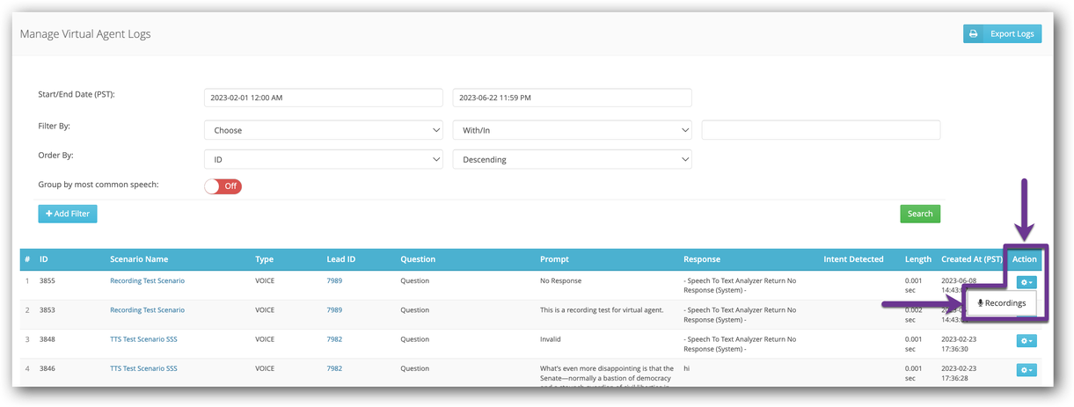This screenshot has height=407, width=1074.
Task: Click the Length column header
Action: click(x=918, y=259)
